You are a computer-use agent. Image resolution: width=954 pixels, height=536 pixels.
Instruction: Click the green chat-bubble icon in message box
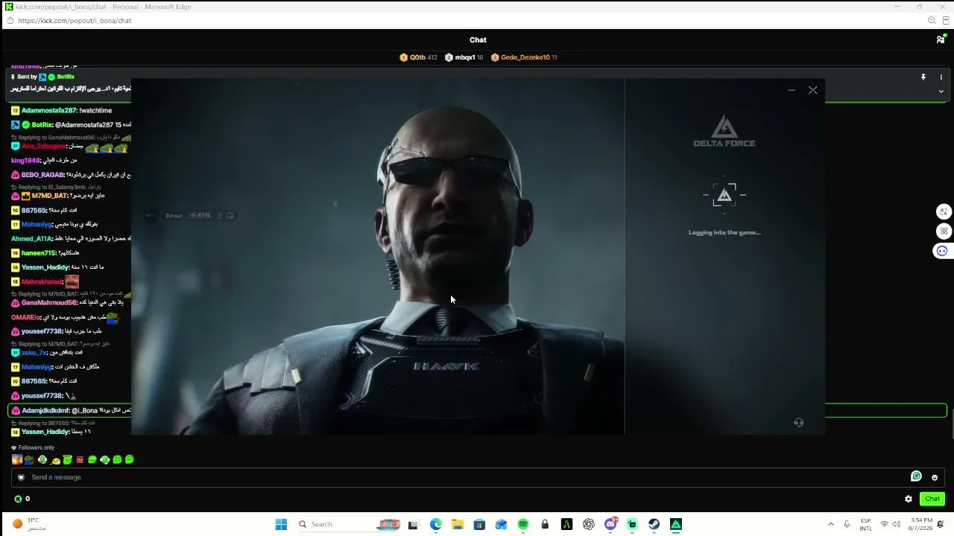click(x=916, y=476)
